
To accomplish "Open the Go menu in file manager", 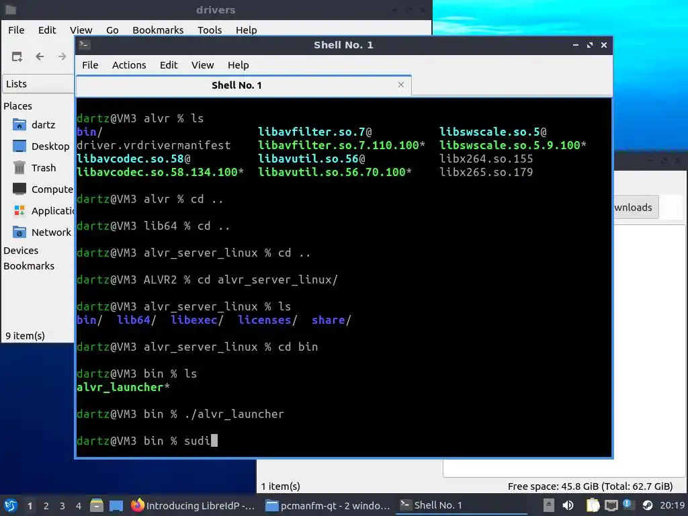I will tap(112, 30).
